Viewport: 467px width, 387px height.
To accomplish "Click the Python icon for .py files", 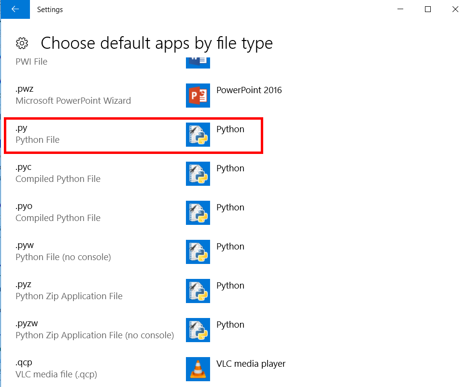I will pos(198,135).
